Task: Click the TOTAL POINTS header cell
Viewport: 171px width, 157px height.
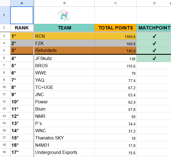Action: pyautogui.click(x=116, y=28)
